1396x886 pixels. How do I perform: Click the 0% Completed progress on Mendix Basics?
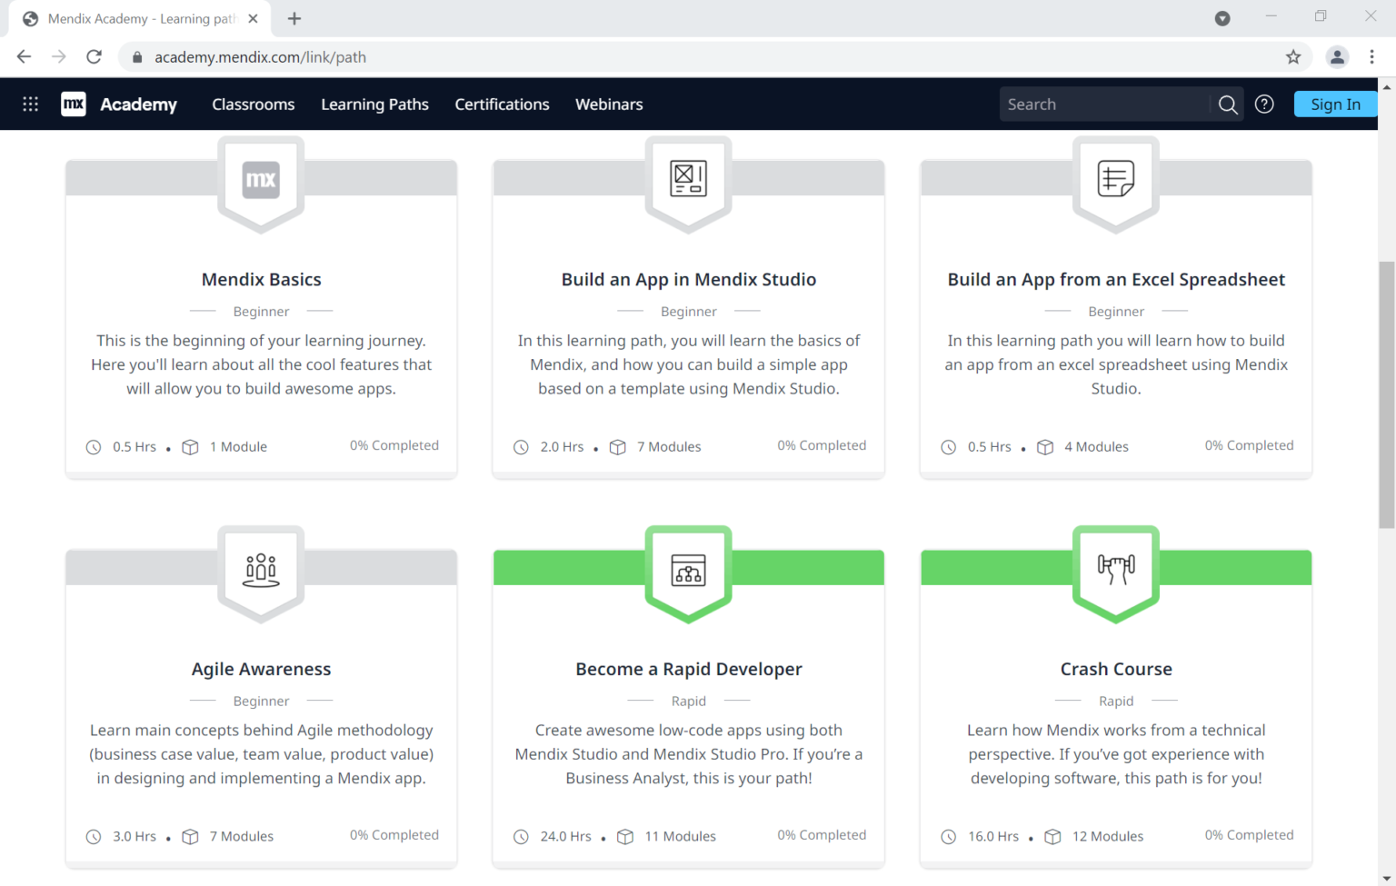(x=394, y=445)
